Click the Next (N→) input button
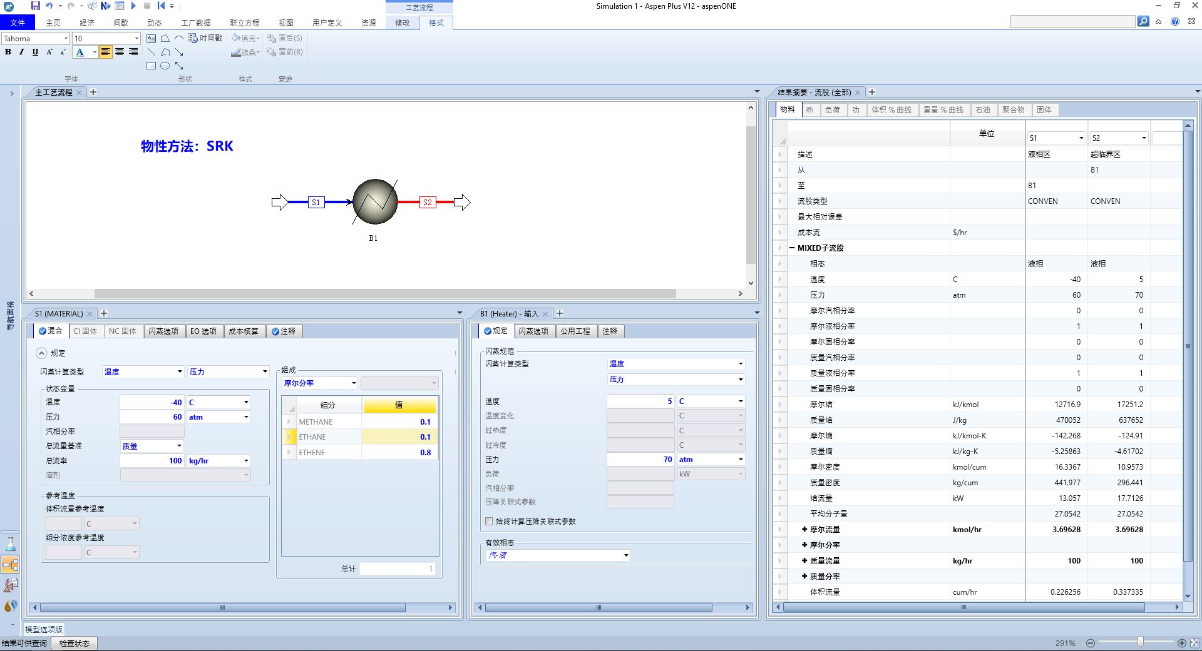 coord(105,6)
